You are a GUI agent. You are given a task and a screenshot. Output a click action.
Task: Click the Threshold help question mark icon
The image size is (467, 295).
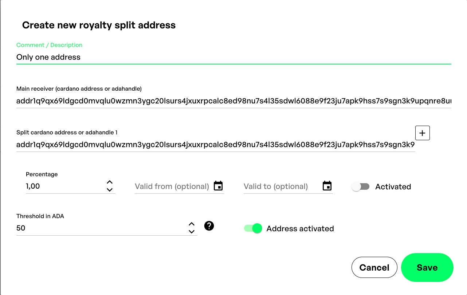[209, 226]
